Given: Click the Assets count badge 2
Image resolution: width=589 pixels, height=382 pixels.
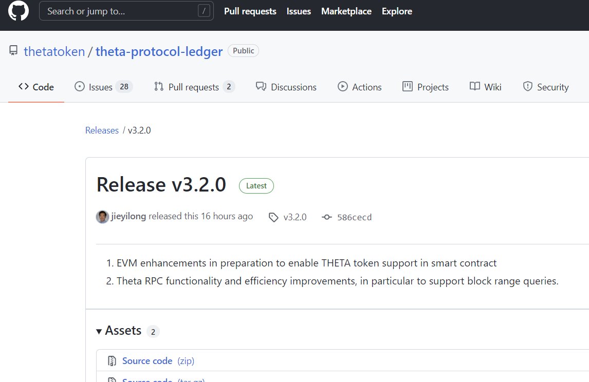Looking at the screenshot, I should click(x=153, y=332).
